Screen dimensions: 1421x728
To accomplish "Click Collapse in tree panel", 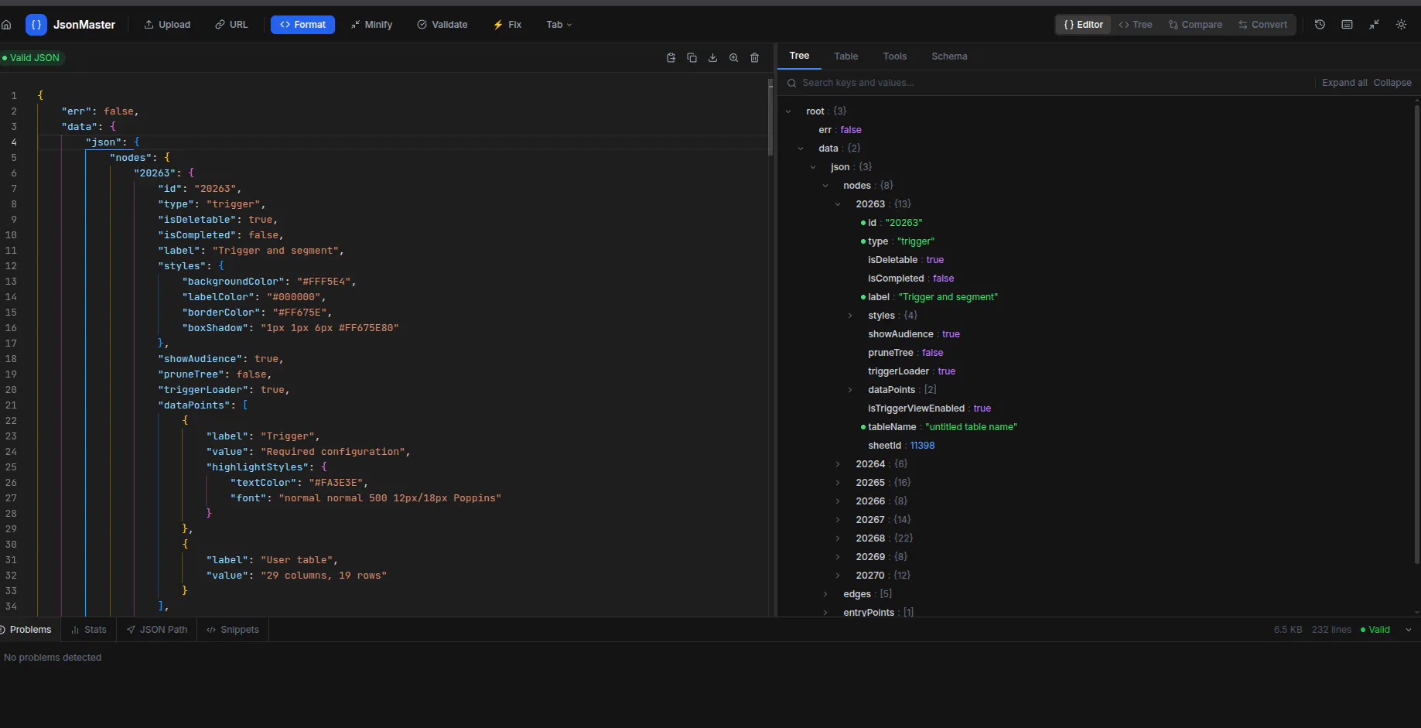I will pos(1392,83).
